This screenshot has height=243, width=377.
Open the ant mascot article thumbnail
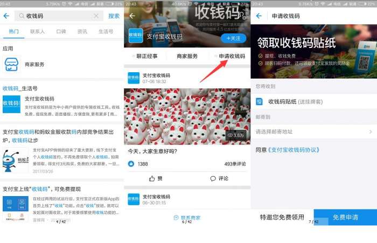coord(16,161)
